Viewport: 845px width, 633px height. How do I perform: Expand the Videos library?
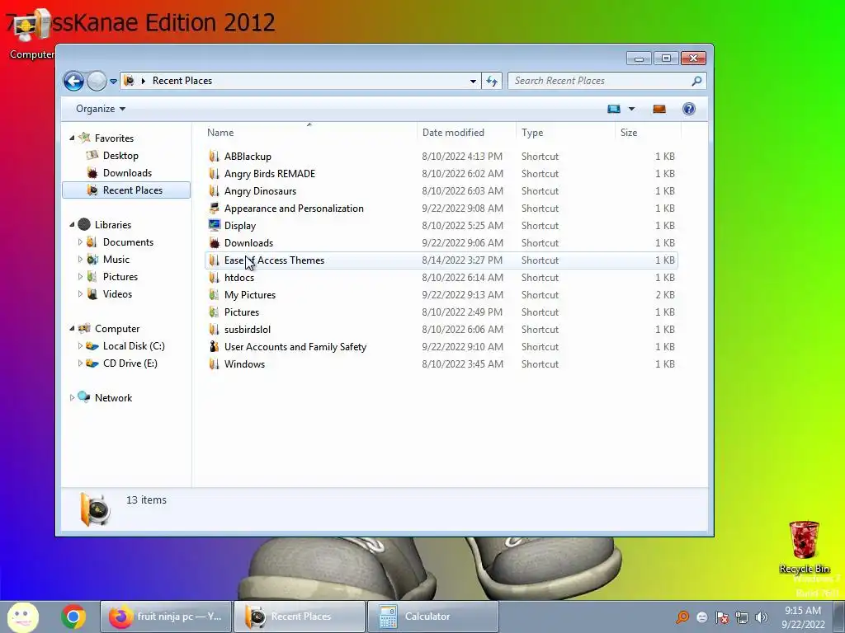click(x=80, y=294)
